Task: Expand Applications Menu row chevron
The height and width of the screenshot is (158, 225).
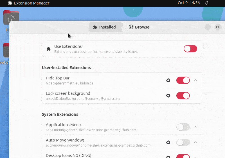Action: (x=195, y=127)
